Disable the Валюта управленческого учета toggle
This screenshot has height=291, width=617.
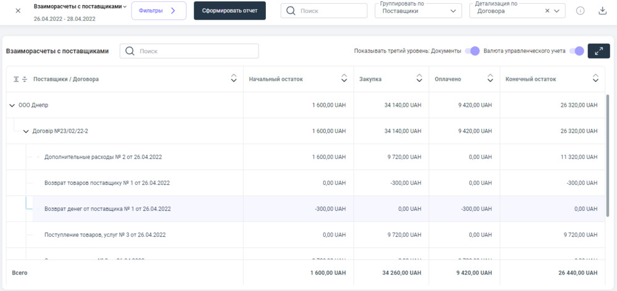(x=576, y=51)
